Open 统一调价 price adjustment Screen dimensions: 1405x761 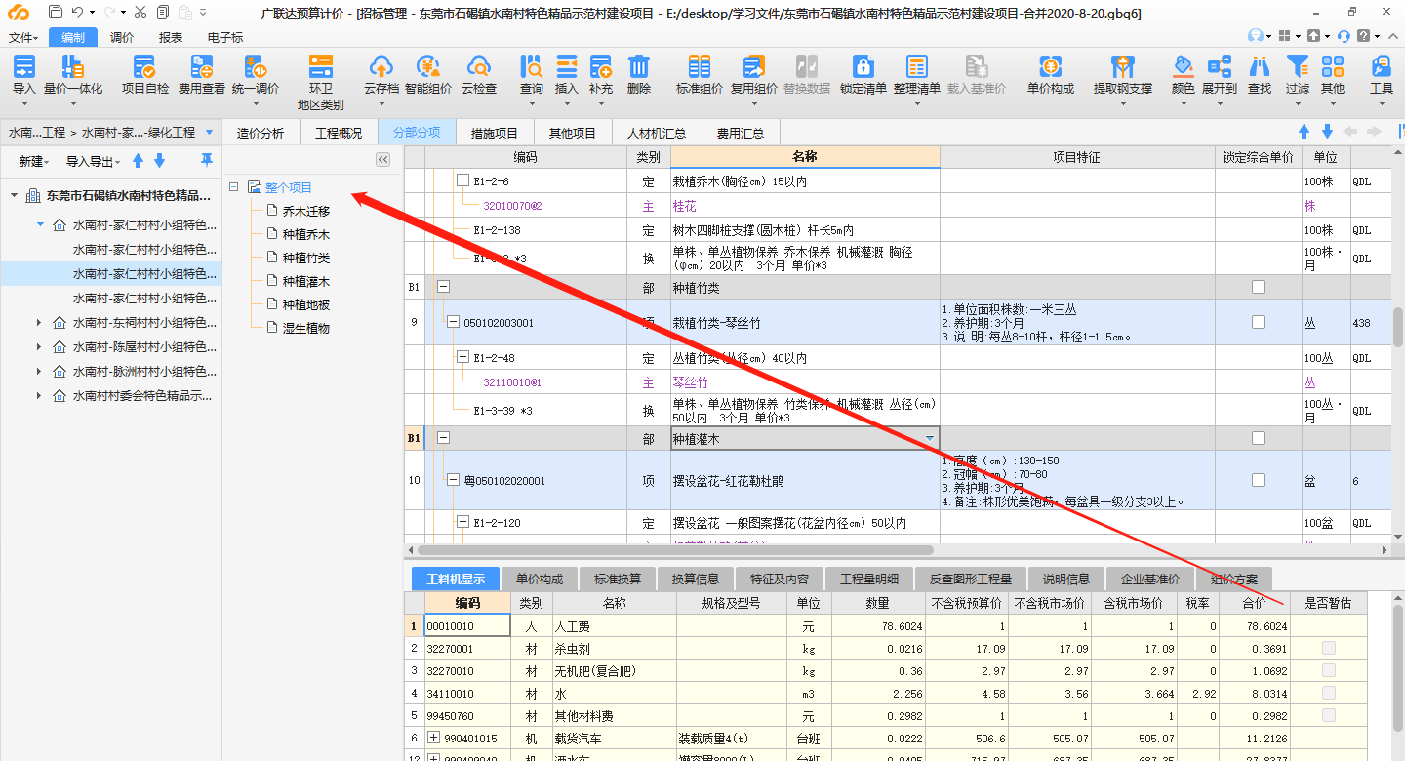click(x=256, y=75)
